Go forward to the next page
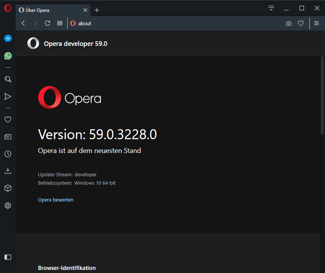The width and height of the screenshot is (325, 273). click(35, 23)
